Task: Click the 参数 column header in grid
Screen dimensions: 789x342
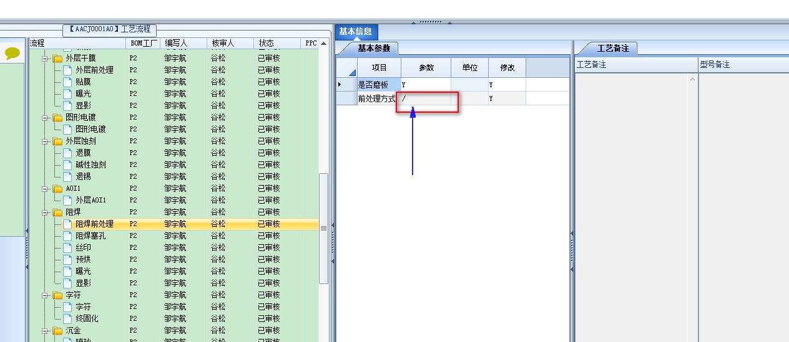Action: tap(426, 67)
